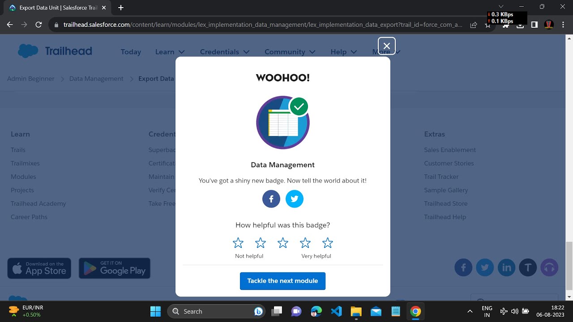Image resolution: width=573 pixels, height=322 pixels.
Task: Open the Projects footer link
Action: [22, 190]
